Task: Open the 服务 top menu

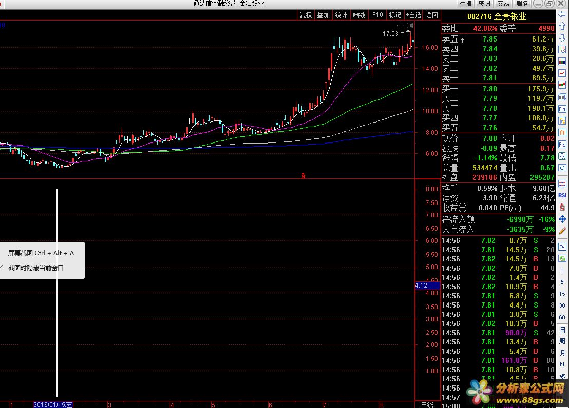Action: pyautogui.click(x=522, y=4)
